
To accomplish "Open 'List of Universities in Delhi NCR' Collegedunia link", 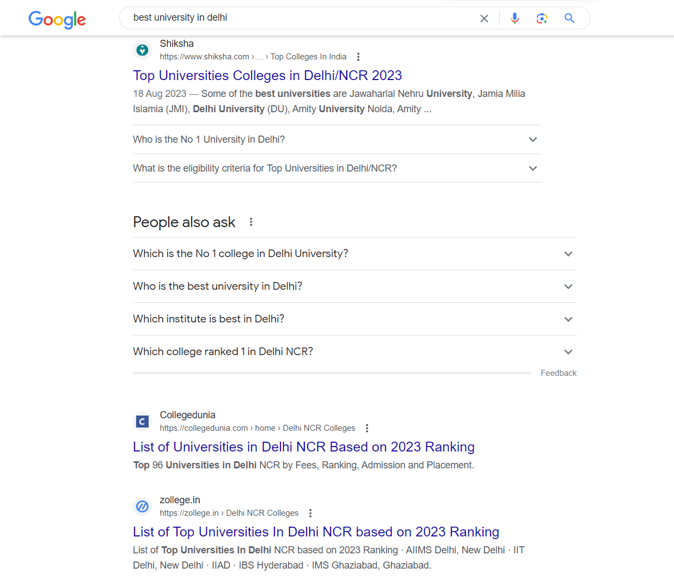I will click(x=304, y=447).
